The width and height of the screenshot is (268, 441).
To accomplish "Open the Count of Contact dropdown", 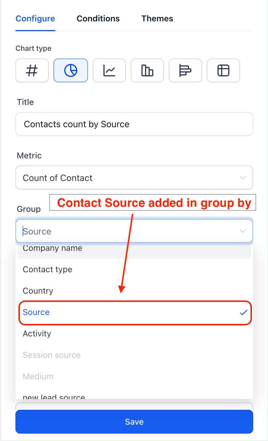I will (134, 177).
